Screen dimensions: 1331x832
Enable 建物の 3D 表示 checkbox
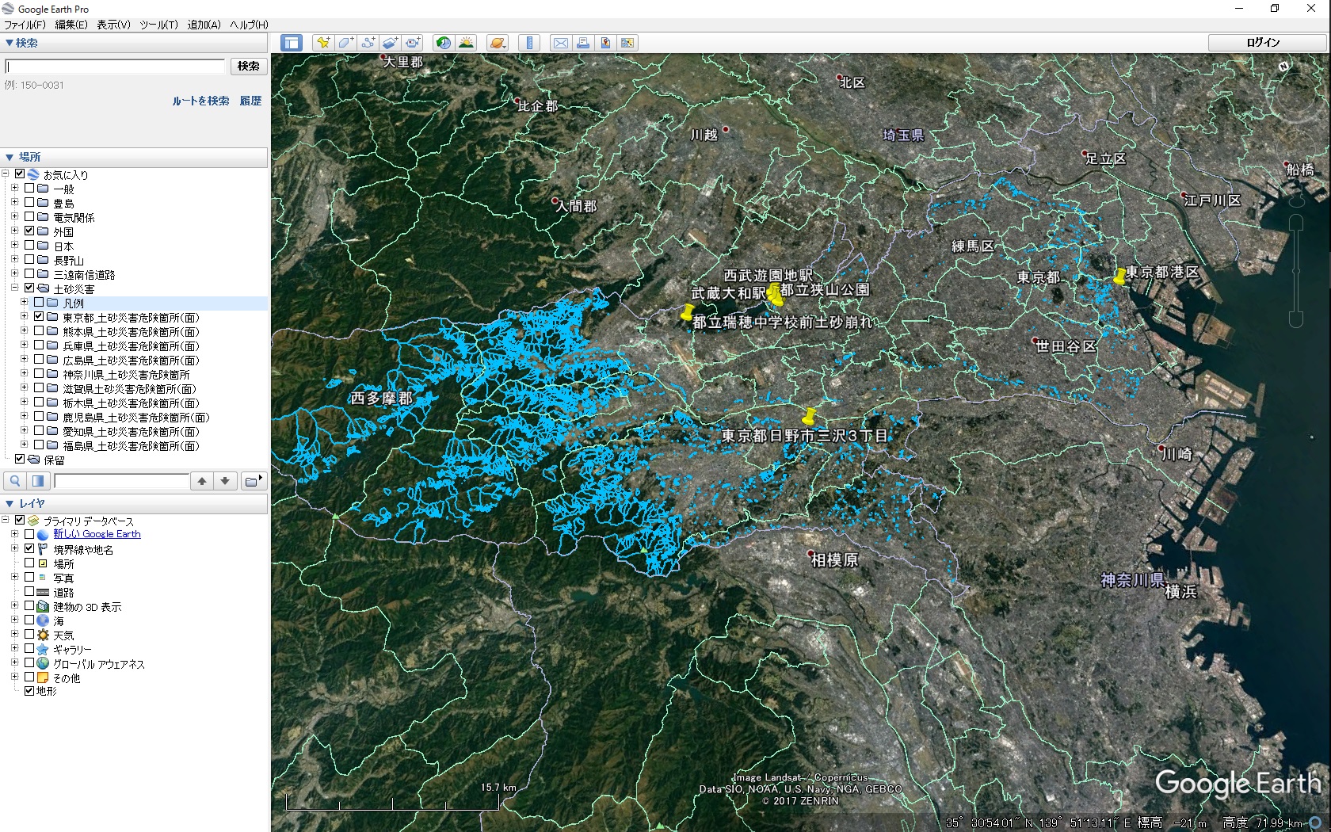29,606
